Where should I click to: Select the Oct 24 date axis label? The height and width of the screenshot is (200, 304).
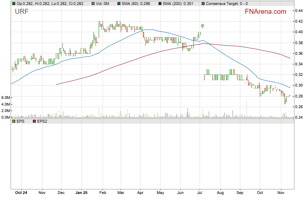point(22,193)
